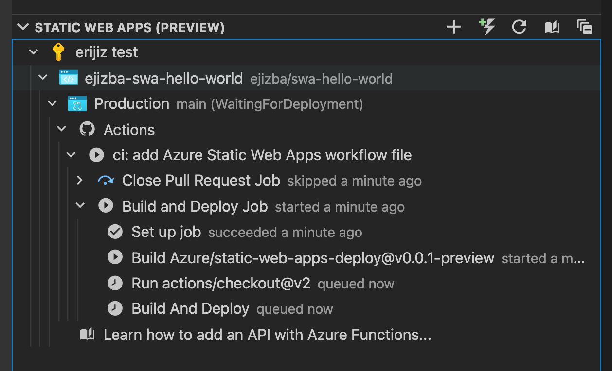Click the checkmark icon beside Set up job

pyautogui.click(x=115, y=232)
